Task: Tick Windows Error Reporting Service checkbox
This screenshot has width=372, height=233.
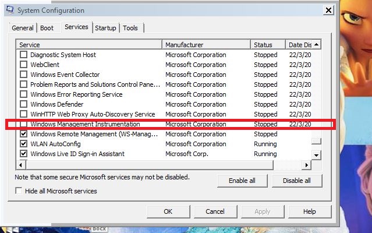Action: pyautogui.click(x=23, y=94)
